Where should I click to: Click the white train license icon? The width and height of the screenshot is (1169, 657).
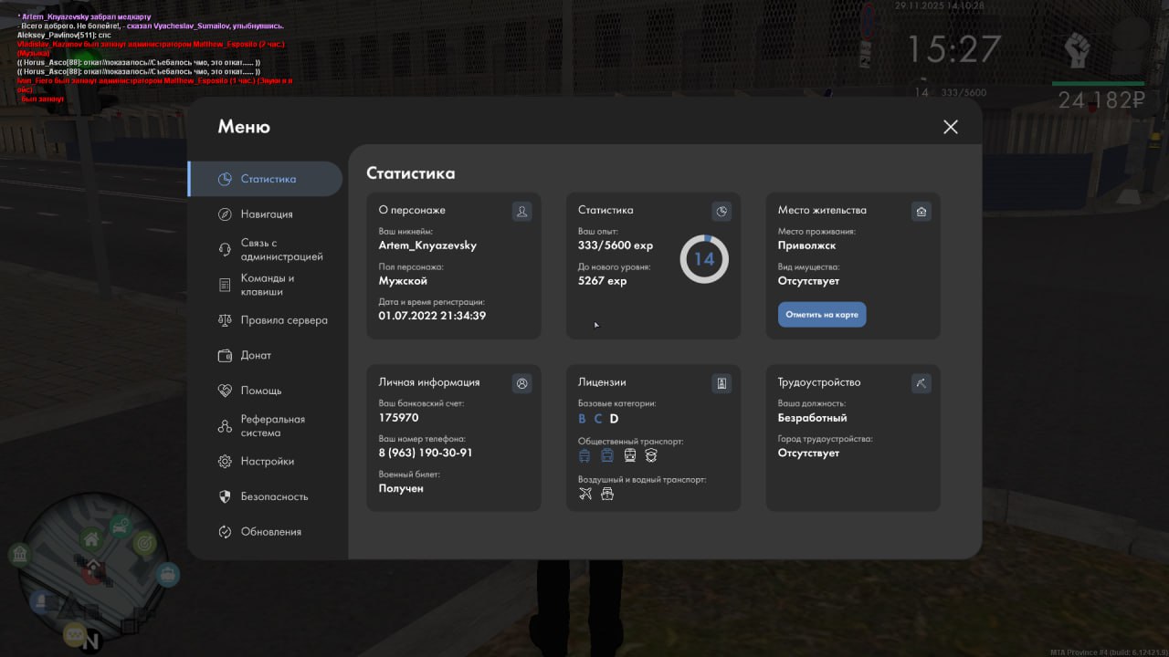(630, 455)
